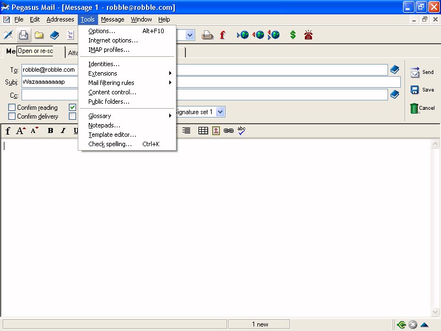Cancel the message with Cancel button
Viewport: 441px width, 331px height.
click(x=422, y=108)
